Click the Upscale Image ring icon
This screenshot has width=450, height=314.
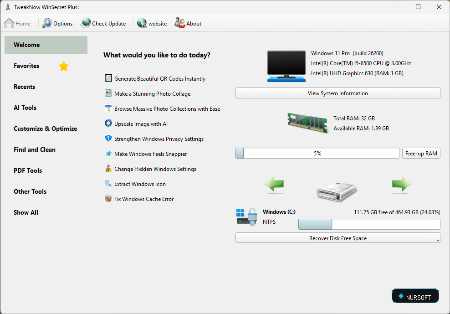coord(108,123)
